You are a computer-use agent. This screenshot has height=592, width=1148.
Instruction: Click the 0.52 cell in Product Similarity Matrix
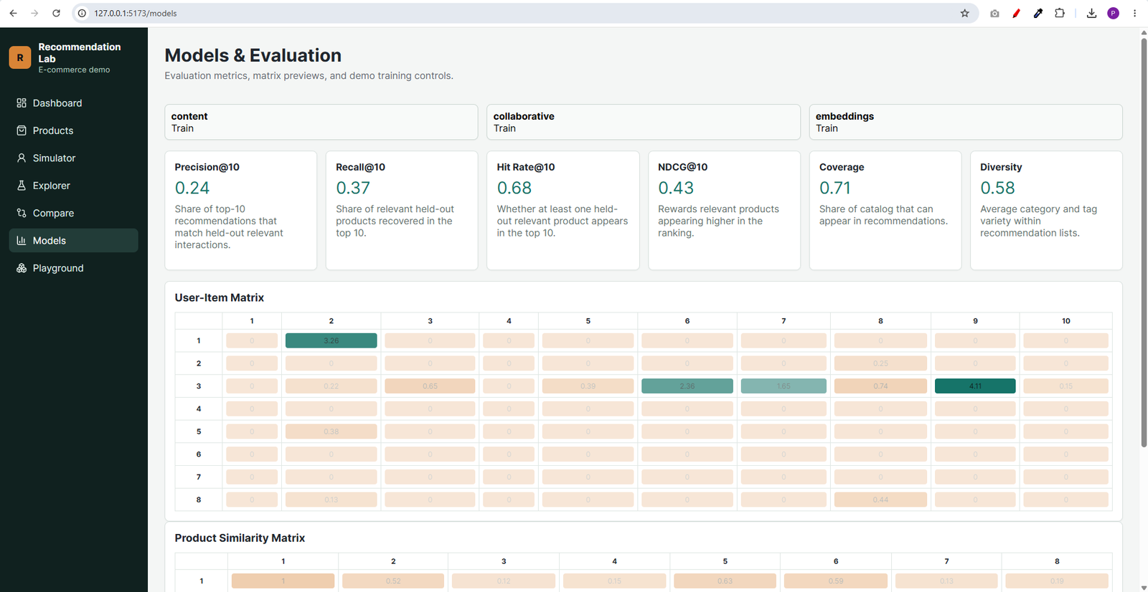click(393, 581)
